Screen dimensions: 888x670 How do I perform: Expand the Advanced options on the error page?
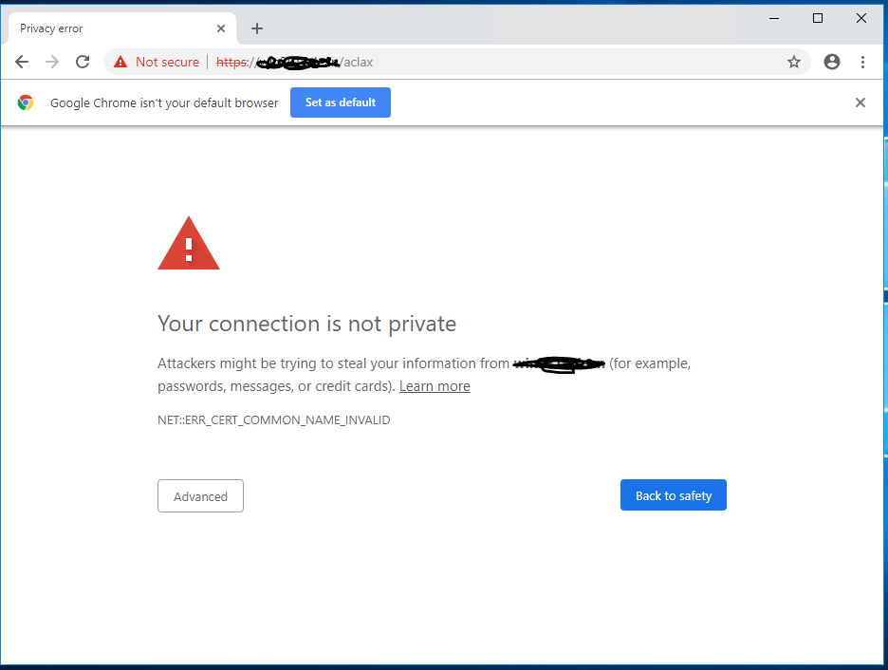pos(200,495)
